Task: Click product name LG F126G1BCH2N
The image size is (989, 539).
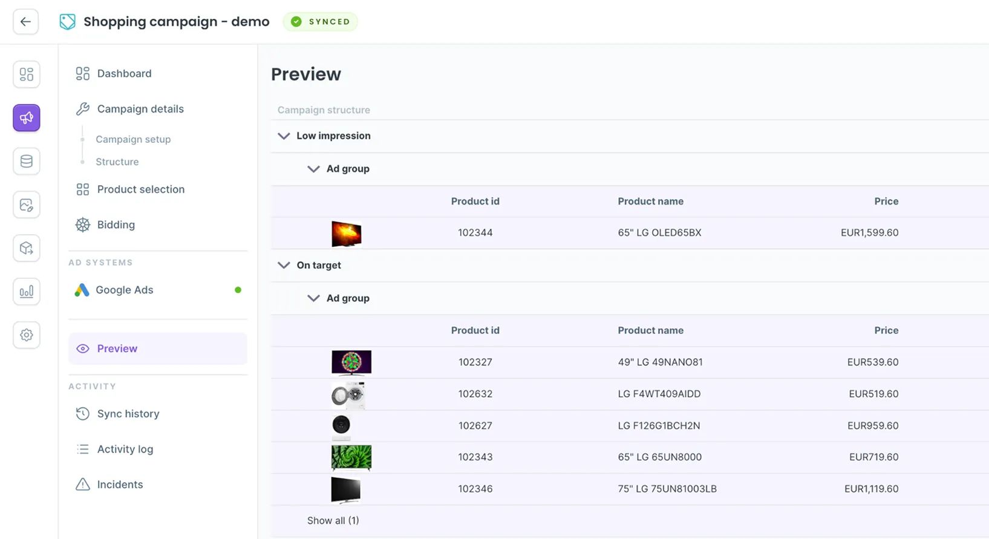Action: (x=659, y=426)
